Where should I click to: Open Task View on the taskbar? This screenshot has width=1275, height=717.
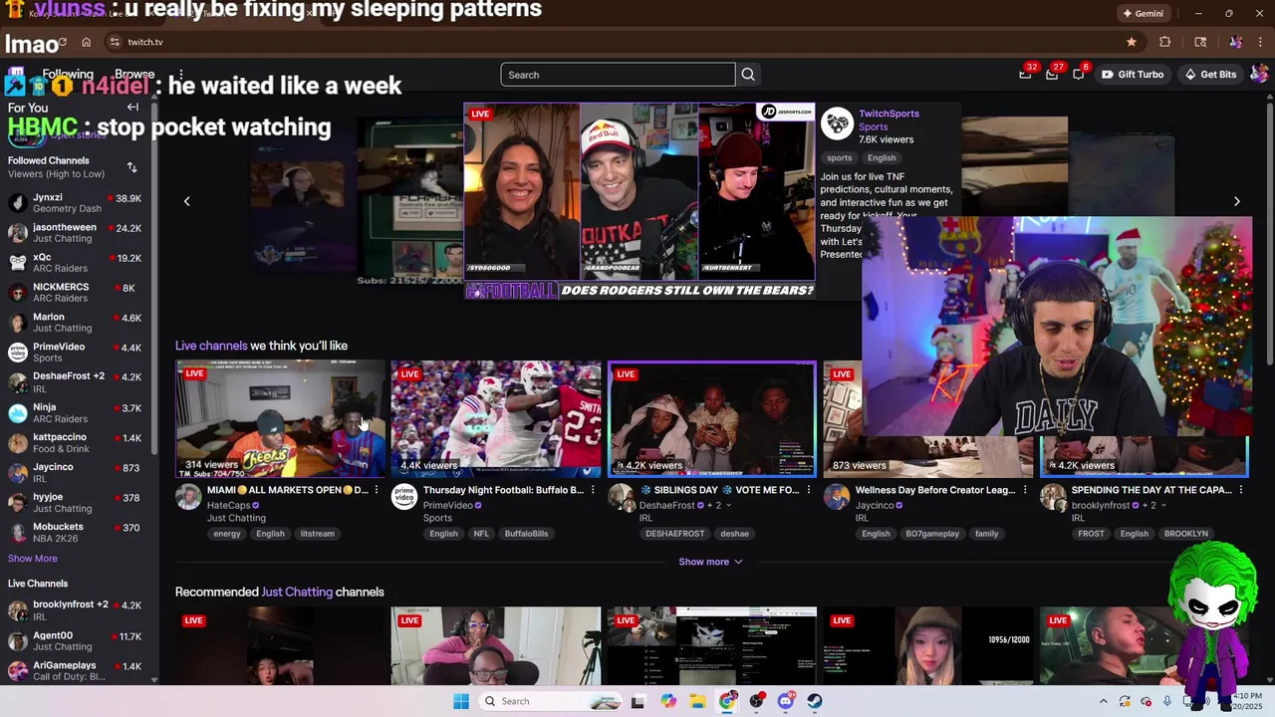click(637, 701)
